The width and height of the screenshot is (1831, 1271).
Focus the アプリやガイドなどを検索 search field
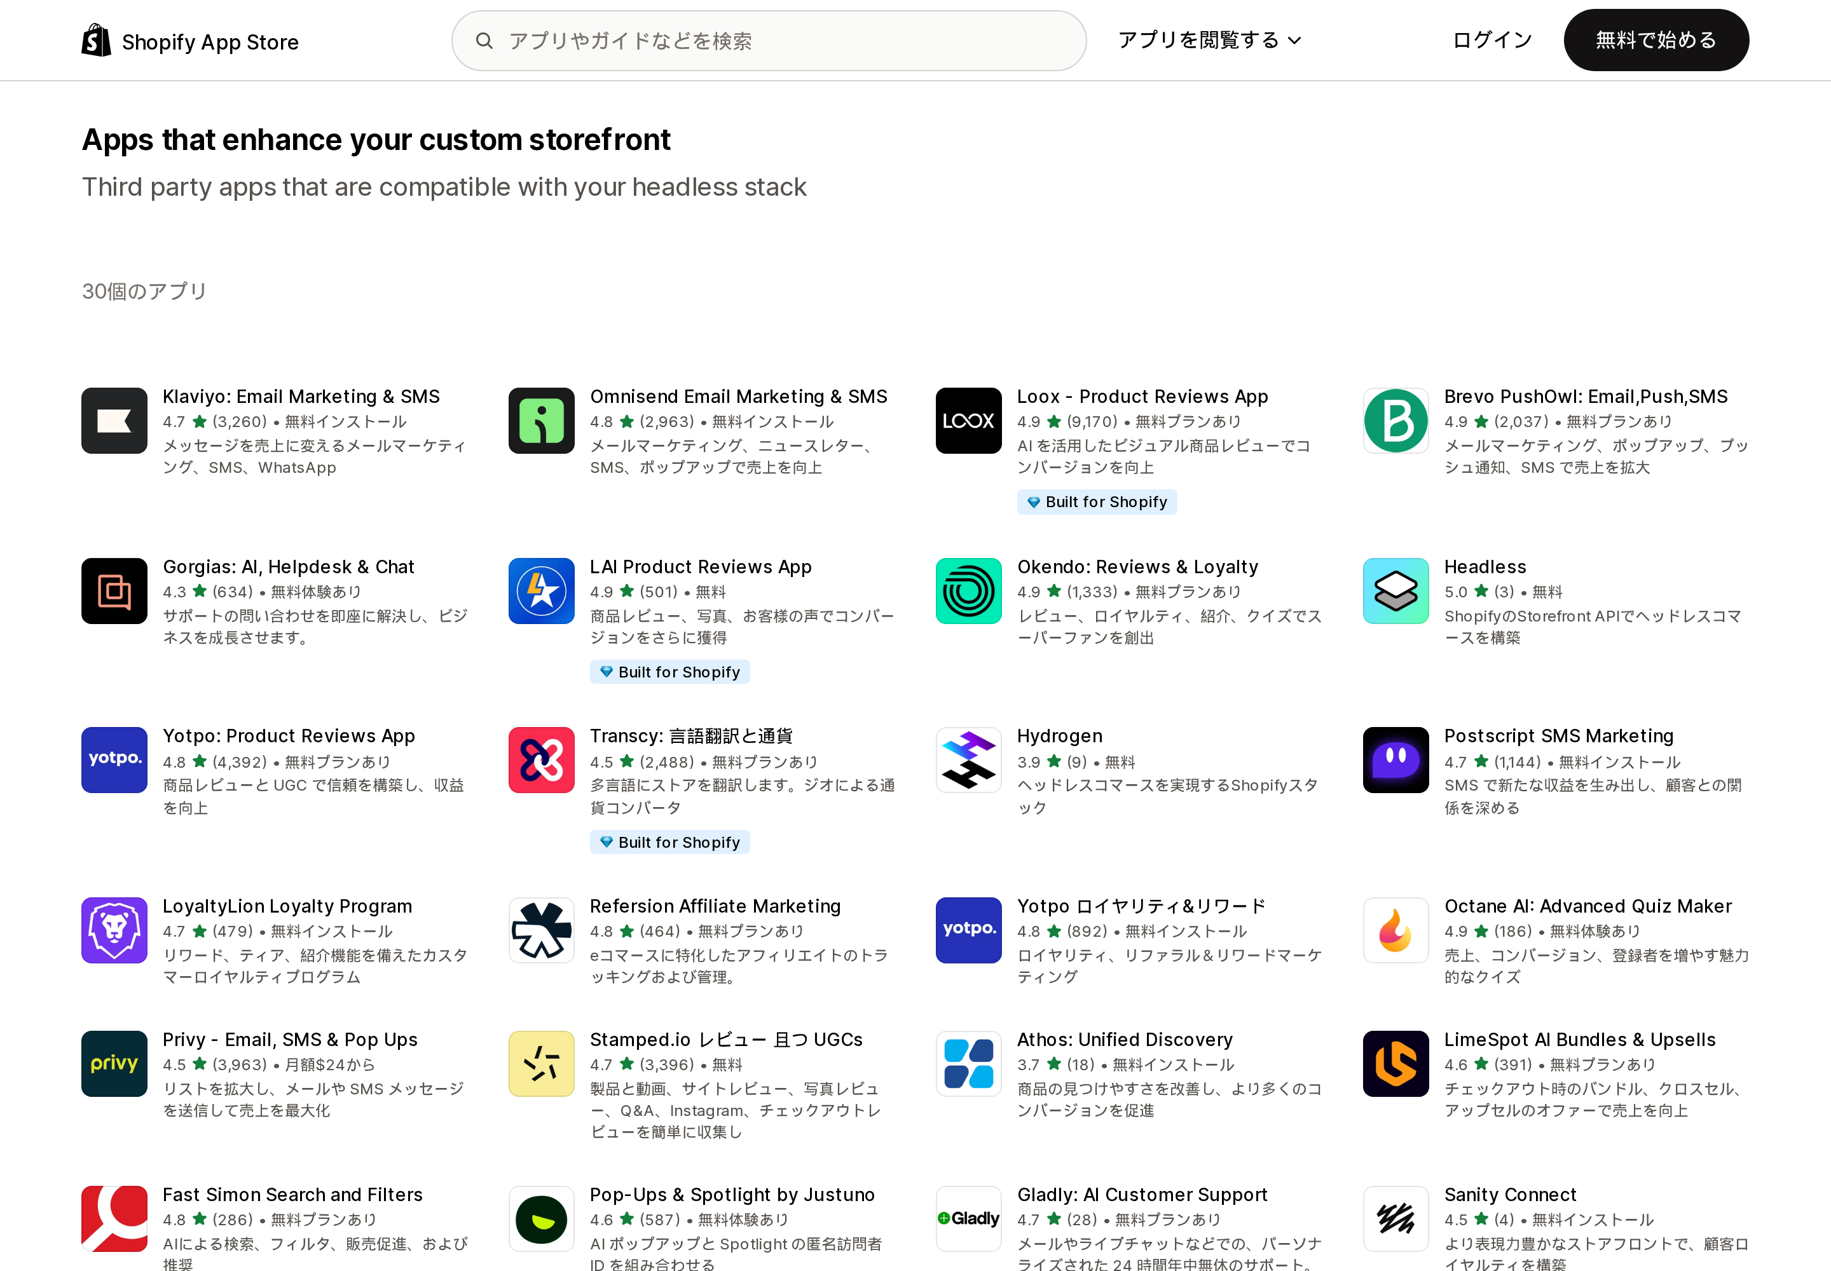click(768, 41)
